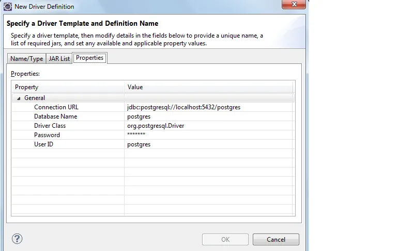Select the Driver Class property label
Viewport: 397px width, 251px height.
point(50,126)
